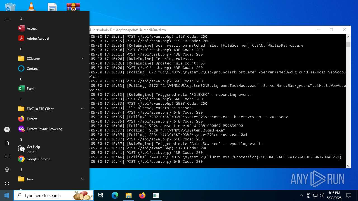
Task: Jump to letter A section header
Action: coord(21,19)
